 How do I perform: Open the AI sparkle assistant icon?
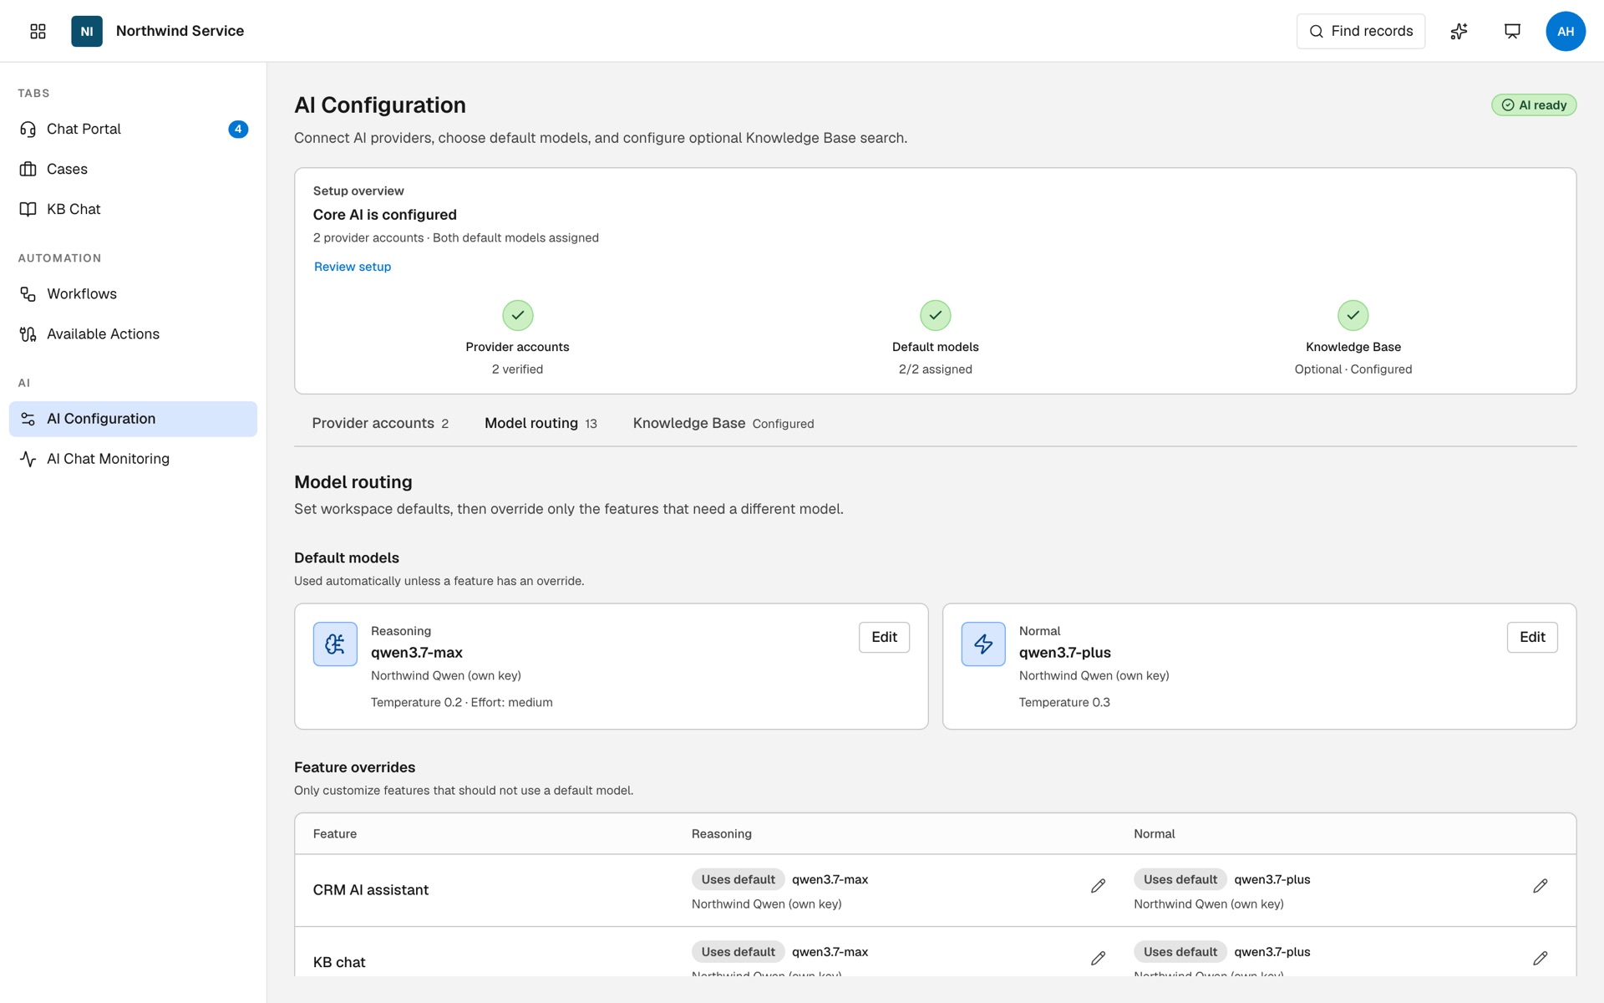point(1459,31)
